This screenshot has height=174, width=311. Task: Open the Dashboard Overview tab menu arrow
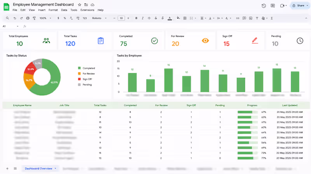tap(55, 169)
